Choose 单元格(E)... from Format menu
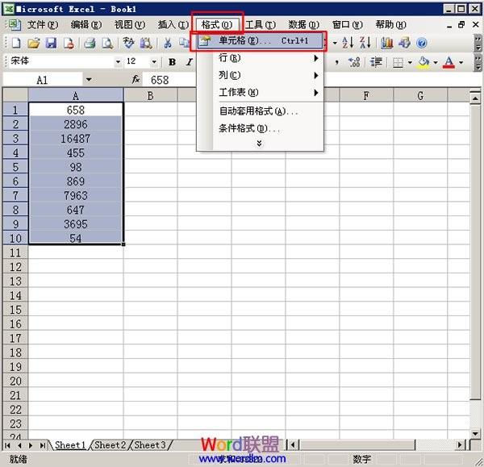This screenshot has height=467, width=484. coord(261,41)
